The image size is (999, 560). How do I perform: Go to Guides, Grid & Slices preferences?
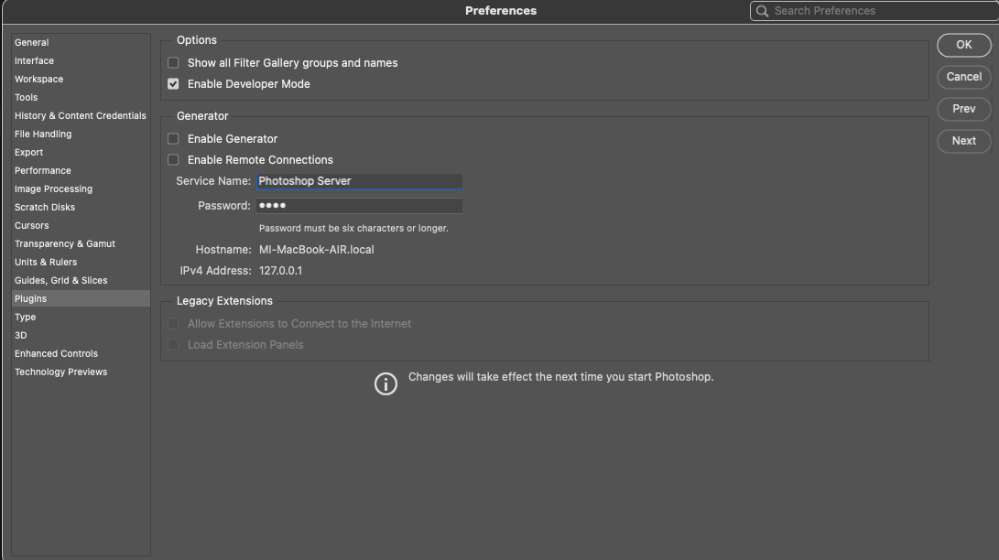click(x=61, y=280)
